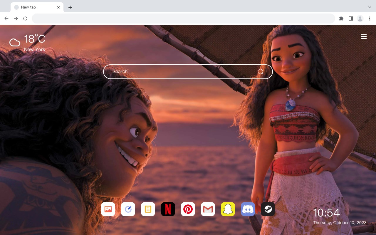Viewport: 376px width, 235px height.
Task: Open the Gmail shortcut
Action: 208,209
